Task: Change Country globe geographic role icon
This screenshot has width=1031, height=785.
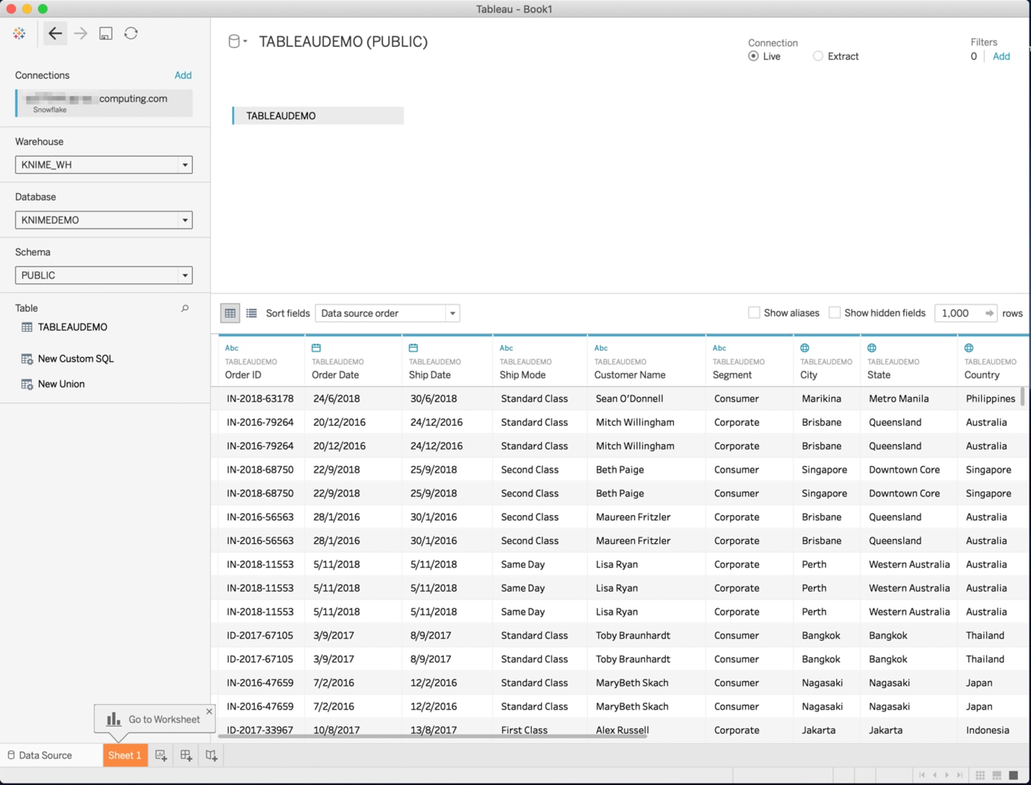Action: click(969, 348)
